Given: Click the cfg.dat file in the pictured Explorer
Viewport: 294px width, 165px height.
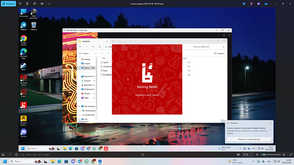Looking at the screenshot, I should tap(106, 62).
